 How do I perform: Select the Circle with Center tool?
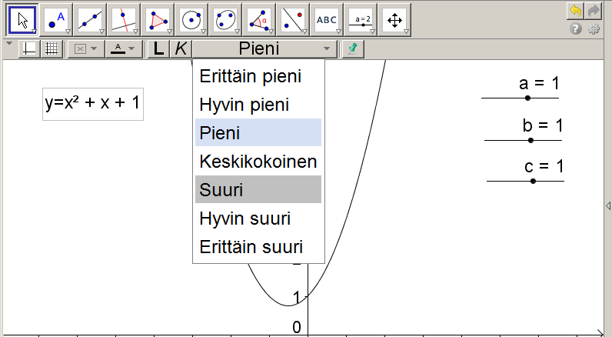coord(191,19)
